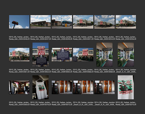Image resolution: width=145 pixels, height=114 pixels.
Task: Click filename ending 2009-0046.CR
Action: 19,38
